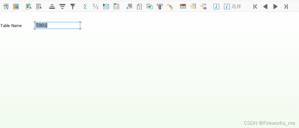299x128 pixels.
Task: Export to spreadsheet with the X table icon
Action: [x=129, y=7]
